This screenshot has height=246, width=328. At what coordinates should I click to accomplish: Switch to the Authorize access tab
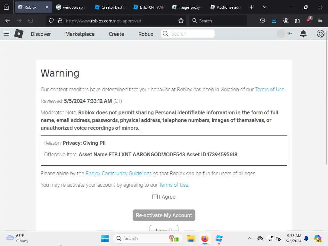[x=225, y=7]
